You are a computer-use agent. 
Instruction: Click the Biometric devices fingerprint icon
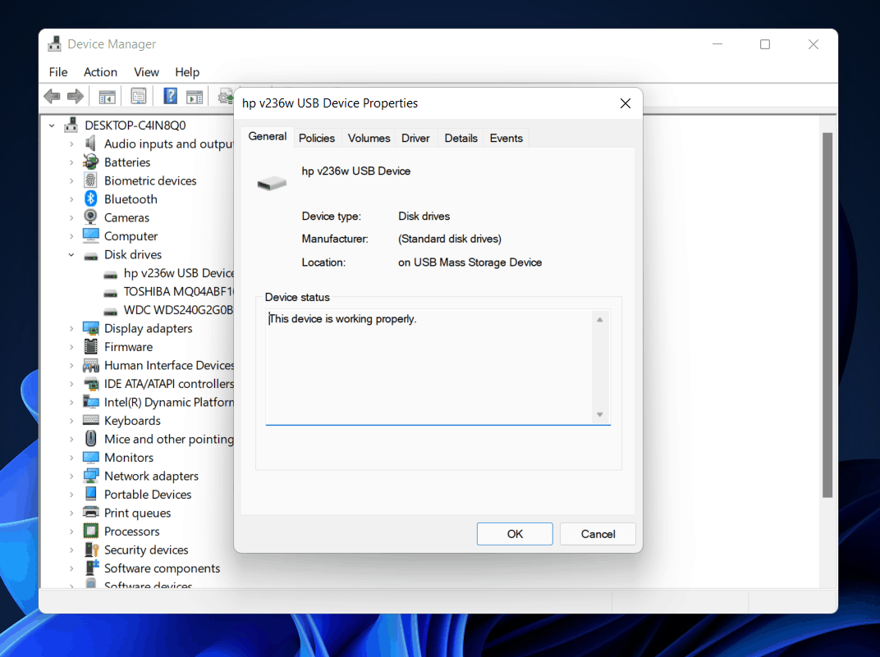pos(91,180)
